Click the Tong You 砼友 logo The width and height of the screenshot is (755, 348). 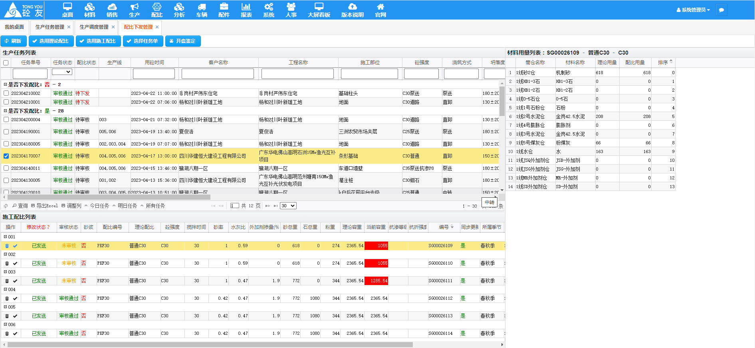point(23,10)
